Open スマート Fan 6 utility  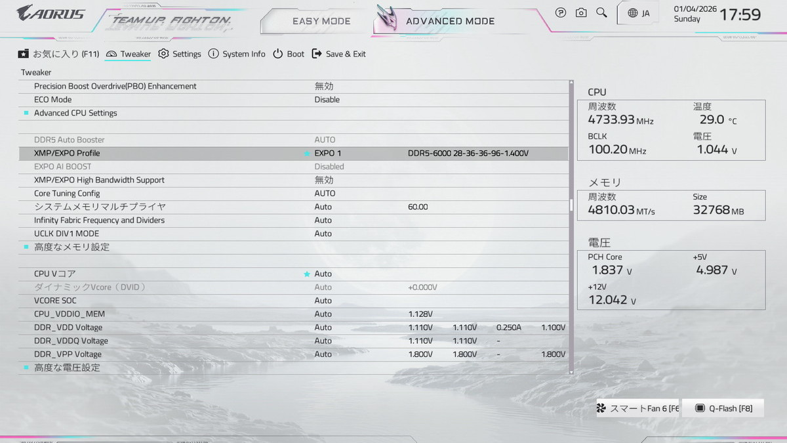coord(637,408)
